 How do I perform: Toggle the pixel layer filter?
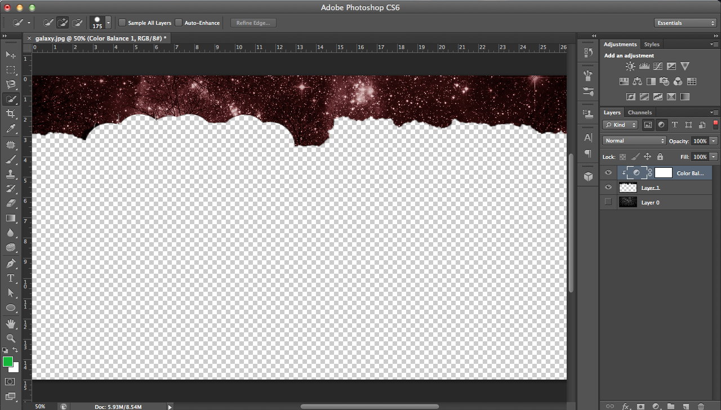(x=648, y=125)
